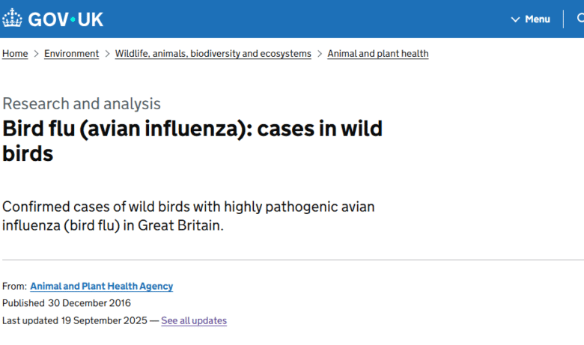The height and width of the screenshot is (345, 584).
Task: Navigate to Animal and plant health breadcrumb
Action: 378,54
